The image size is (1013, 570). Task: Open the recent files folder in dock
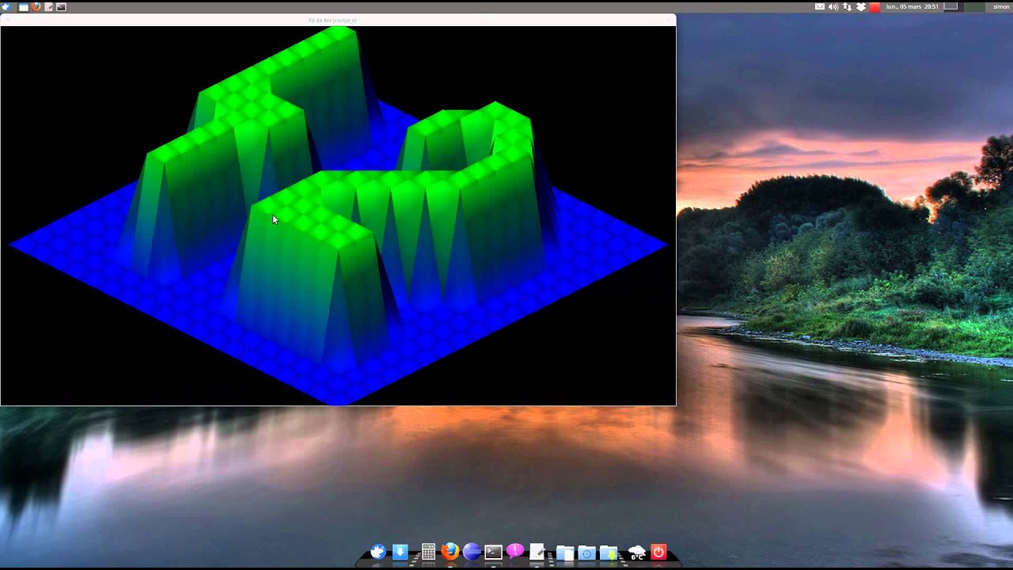(x=587, y=553)
